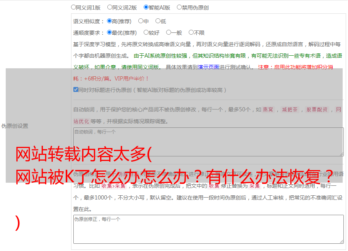Select 一般 for 通顺度要求
This screenshot has width=348, height=251.
168,32
